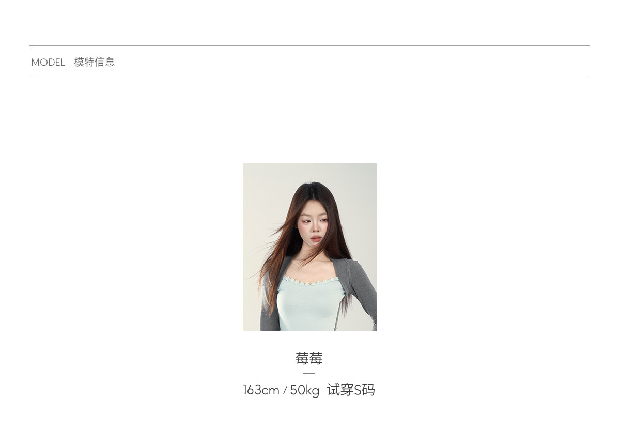Click the 试穿S码 size label
The image size is (620, 443).
pyautogui.click(x=351, y=390)
